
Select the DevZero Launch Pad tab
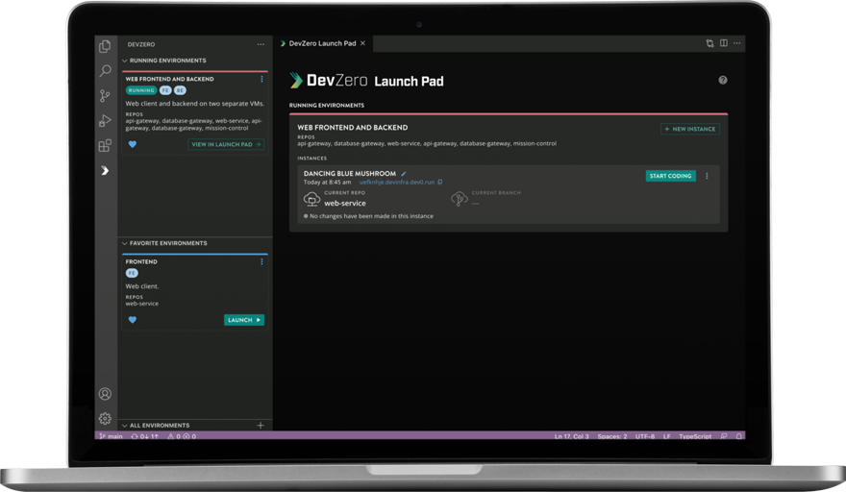[x=322, y=43]
